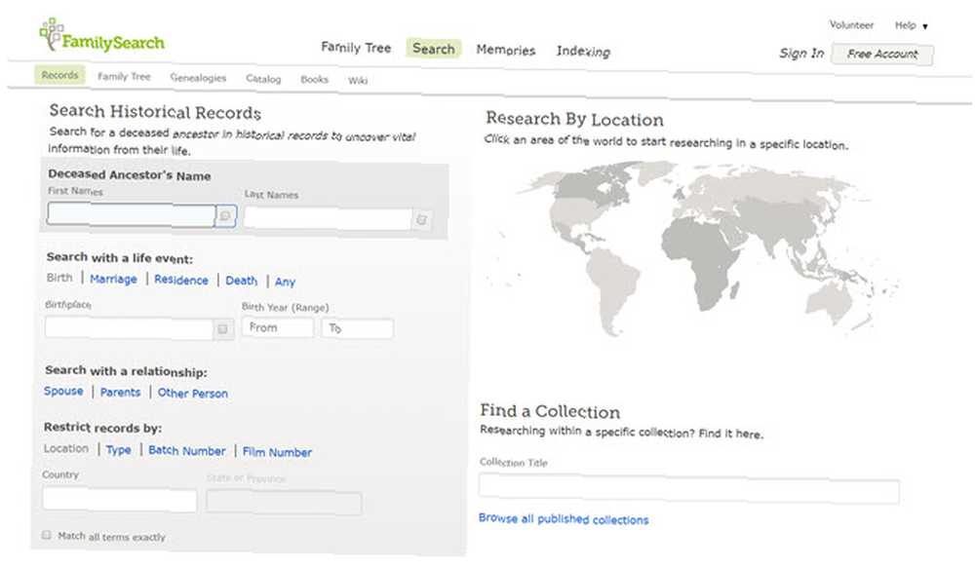This screenshot has height=568, width=975.
Task: Click exact-match icon beside Last Names field
Action: pos(421,219)
